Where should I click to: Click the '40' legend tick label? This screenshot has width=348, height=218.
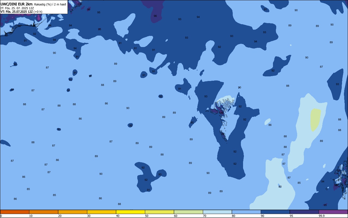tap(118, 216)
